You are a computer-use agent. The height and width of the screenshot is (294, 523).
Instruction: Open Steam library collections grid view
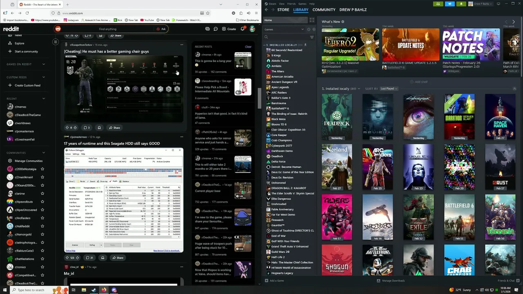coord(312,20)
